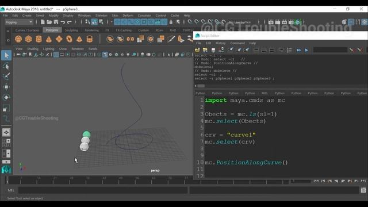Click the Redo arrow in status line
The height and width of the screenshot is (207, 368).
[69, 22]
